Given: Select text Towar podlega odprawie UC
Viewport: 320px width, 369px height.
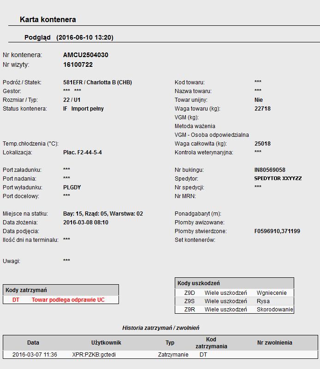Looking at the screenshot, I should 68,300.
